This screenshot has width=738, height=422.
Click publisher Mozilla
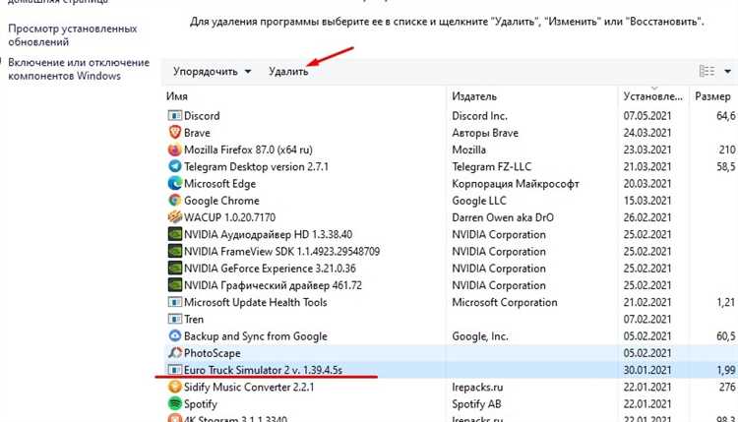tap(468, 150)
